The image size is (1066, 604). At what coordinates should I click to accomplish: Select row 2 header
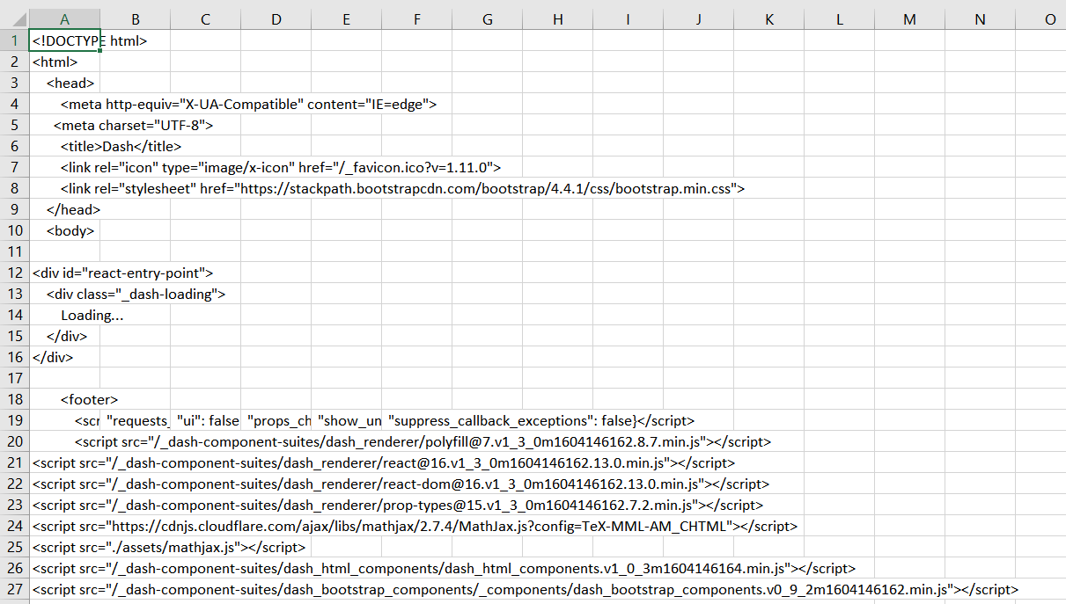(x=15, y=62)
